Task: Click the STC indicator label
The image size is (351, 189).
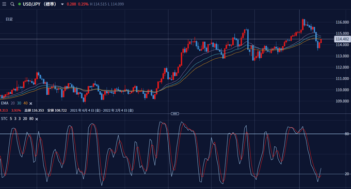Action: (x=4, y=118)
